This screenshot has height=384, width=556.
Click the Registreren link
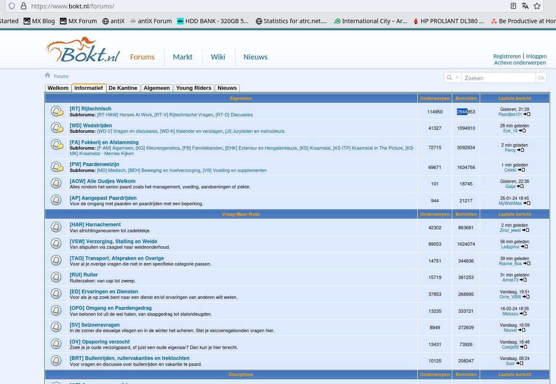pos(507,56)
